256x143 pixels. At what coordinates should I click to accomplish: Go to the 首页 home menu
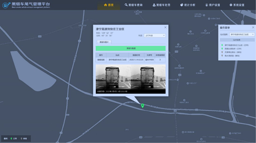(109, 5)
